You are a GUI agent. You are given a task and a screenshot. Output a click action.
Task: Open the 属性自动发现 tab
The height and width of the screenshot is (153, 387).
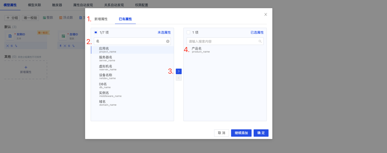click(x=83, y=5)
